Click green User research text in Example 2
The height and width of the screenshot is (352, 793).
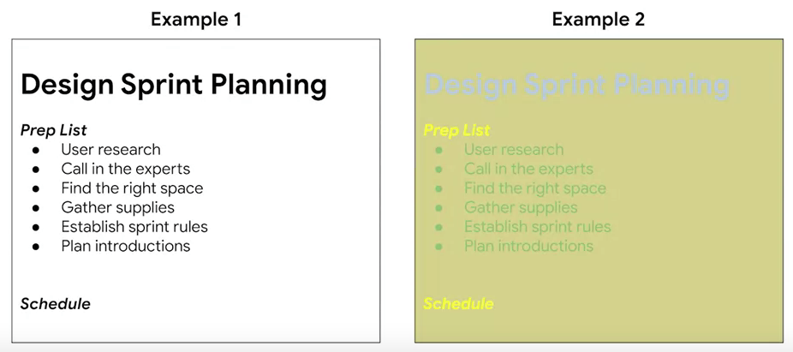514,150
